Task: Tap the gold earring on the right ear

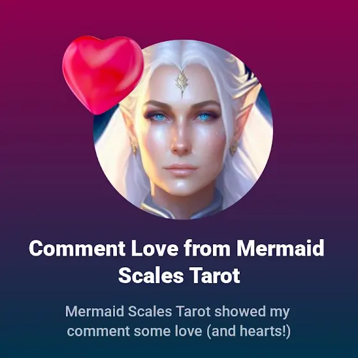Action: [234, 147]
